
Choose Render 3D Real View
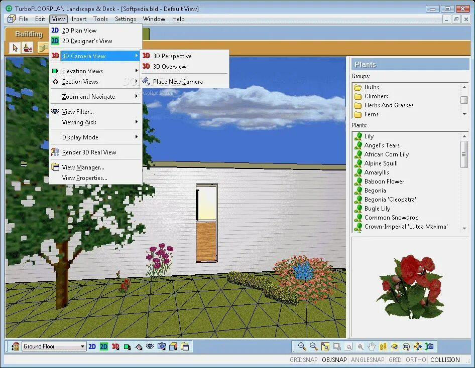[95, 152]
